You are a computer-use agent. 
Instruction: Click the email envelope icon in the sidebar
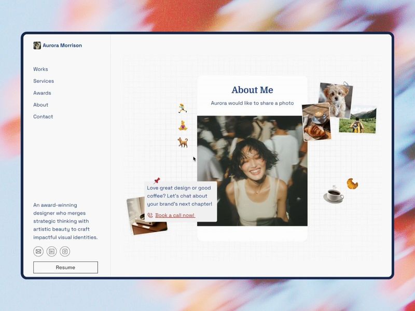[x=38, y=251]
